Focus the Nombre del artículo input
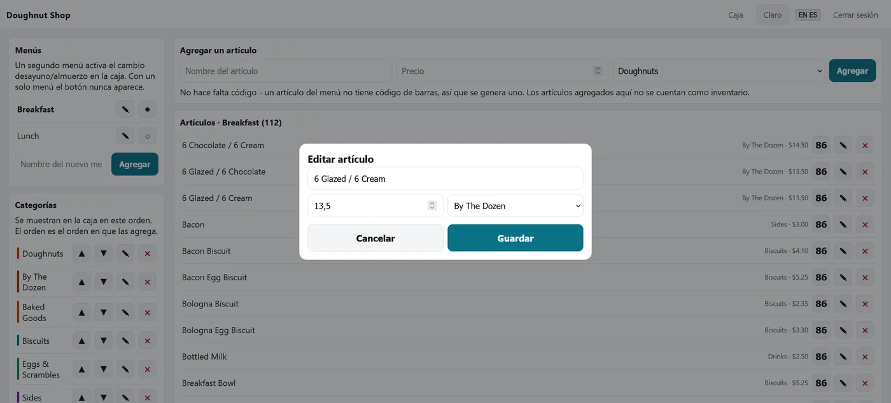 pos(286,71)
